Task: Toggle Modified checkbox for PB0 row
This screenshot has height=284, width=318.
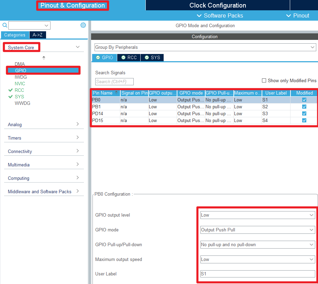Action: click(304, 100)
